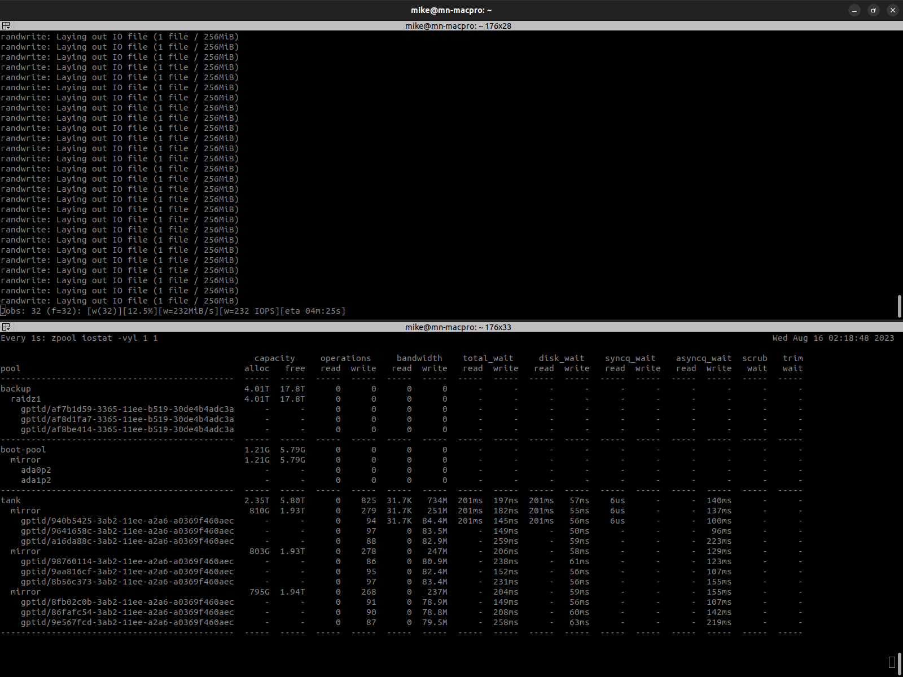Open the top pane's terminal grouping icon
The image size is (903, 677).
click(6, 26)
